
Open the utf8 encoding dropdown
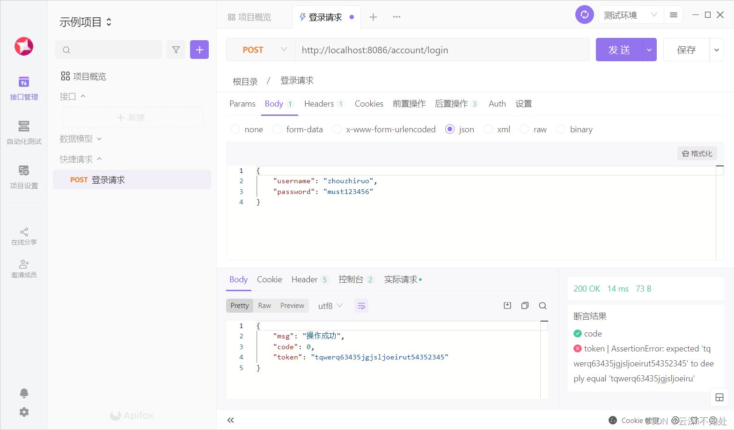pos(330,306)
